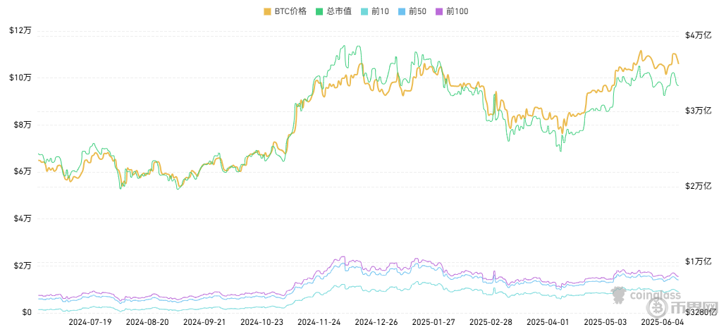This screenshot has width=726, height=327.
Task: Click the Bitcoin coin watermark icon
Action: [x=658, y=307]
